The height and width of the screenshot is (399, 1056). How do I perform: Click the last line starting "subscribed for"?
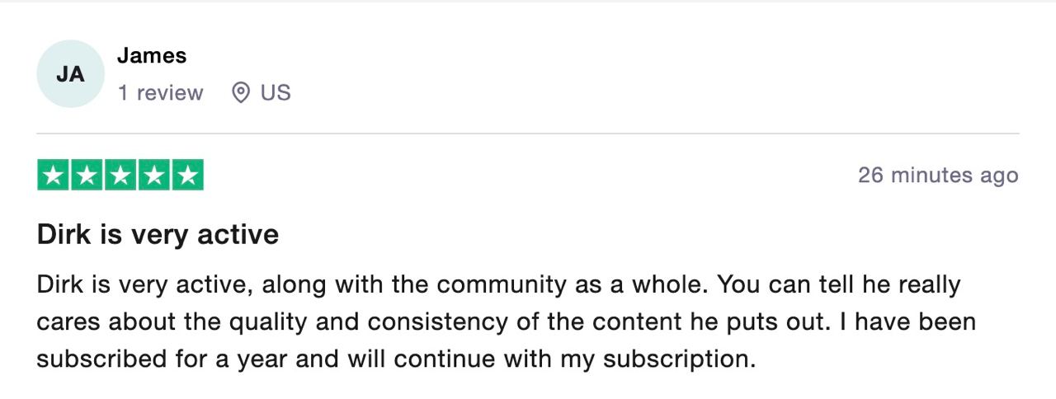tap(396, 359)
